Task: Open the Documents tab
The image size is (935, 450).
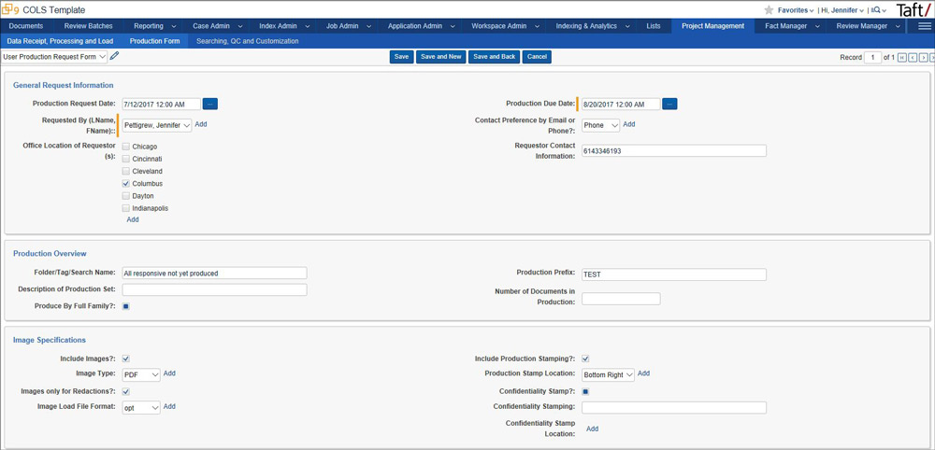Action: pyautogui.click(x=26, y=26)
